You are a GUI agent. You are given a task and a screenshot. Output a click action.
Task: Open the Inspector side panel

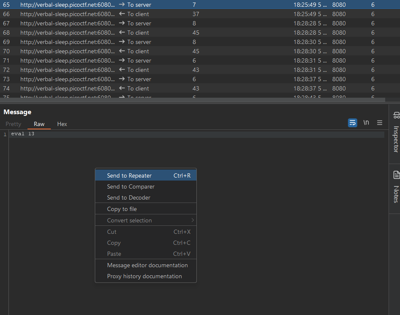pyautogui.click(x=396, y=133)
